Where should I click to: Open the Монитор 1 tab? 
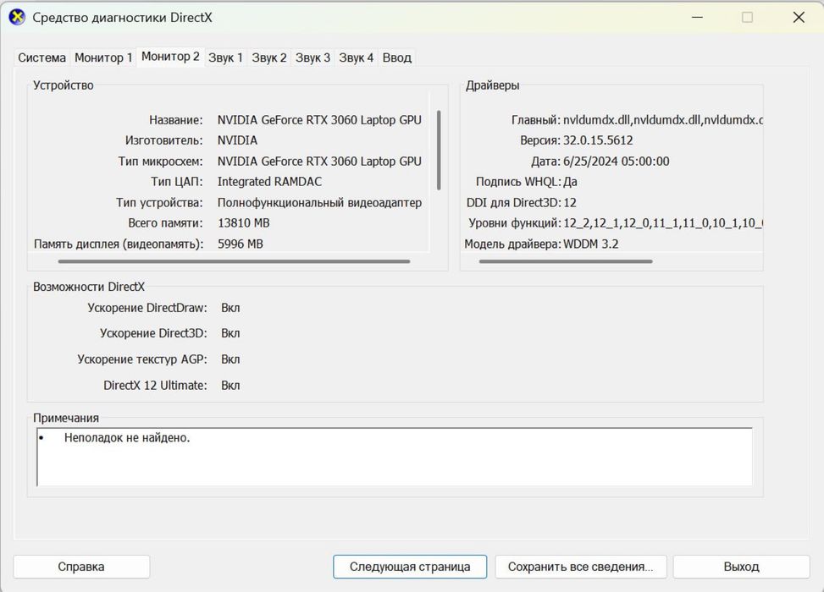coord(103,58)
